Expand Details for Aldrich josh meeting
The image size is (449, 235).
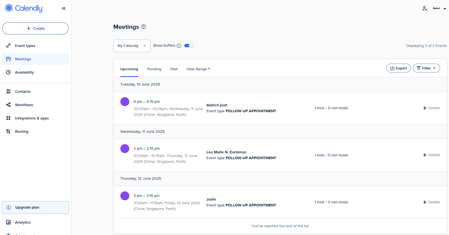431,108
